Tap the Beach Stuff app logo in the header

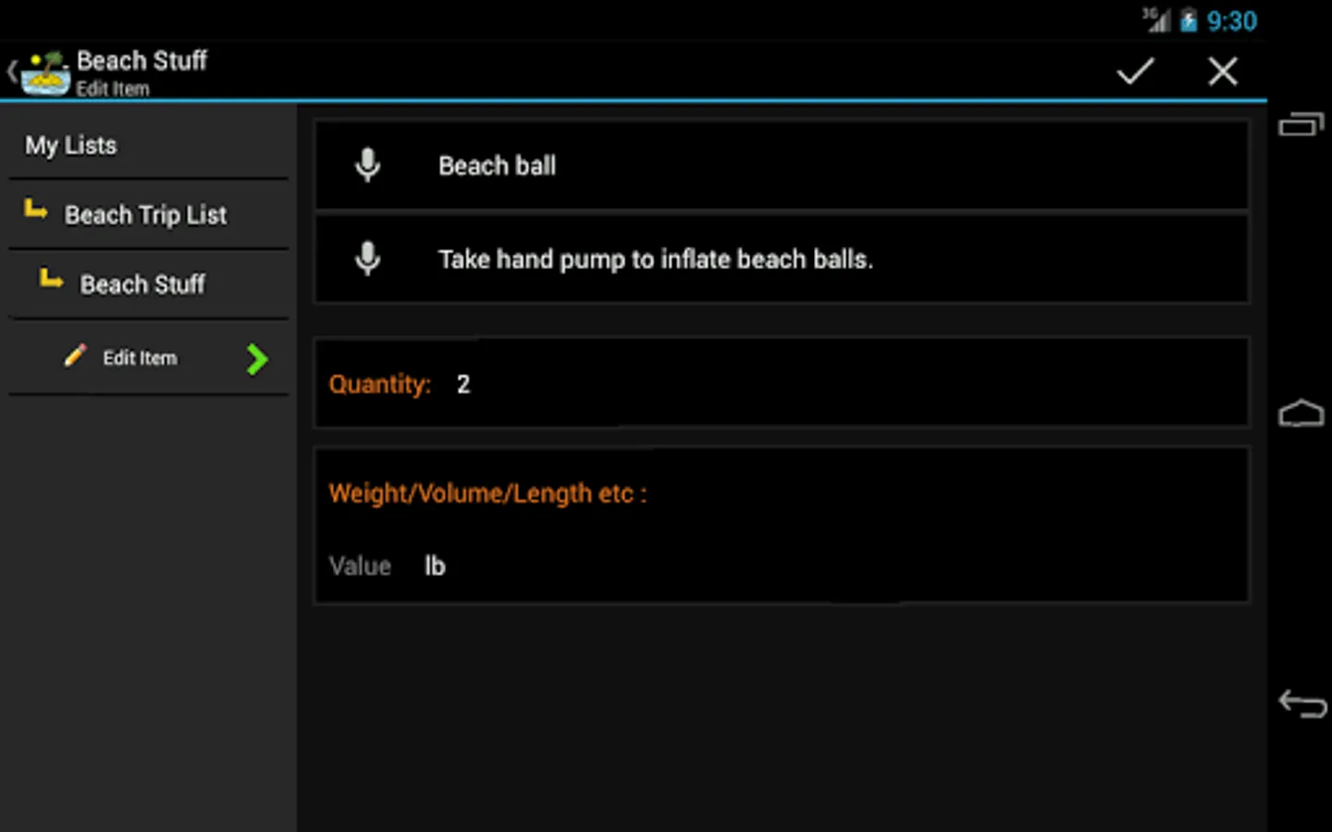tap(43, 70)
